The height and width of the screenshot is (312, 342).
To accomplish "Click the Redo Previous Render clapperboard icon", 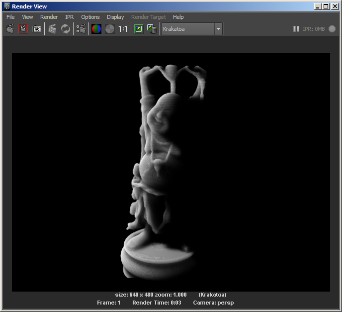I will point(10,29).
